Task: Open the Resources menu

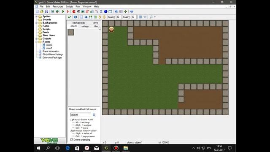Action: [58, 7]
